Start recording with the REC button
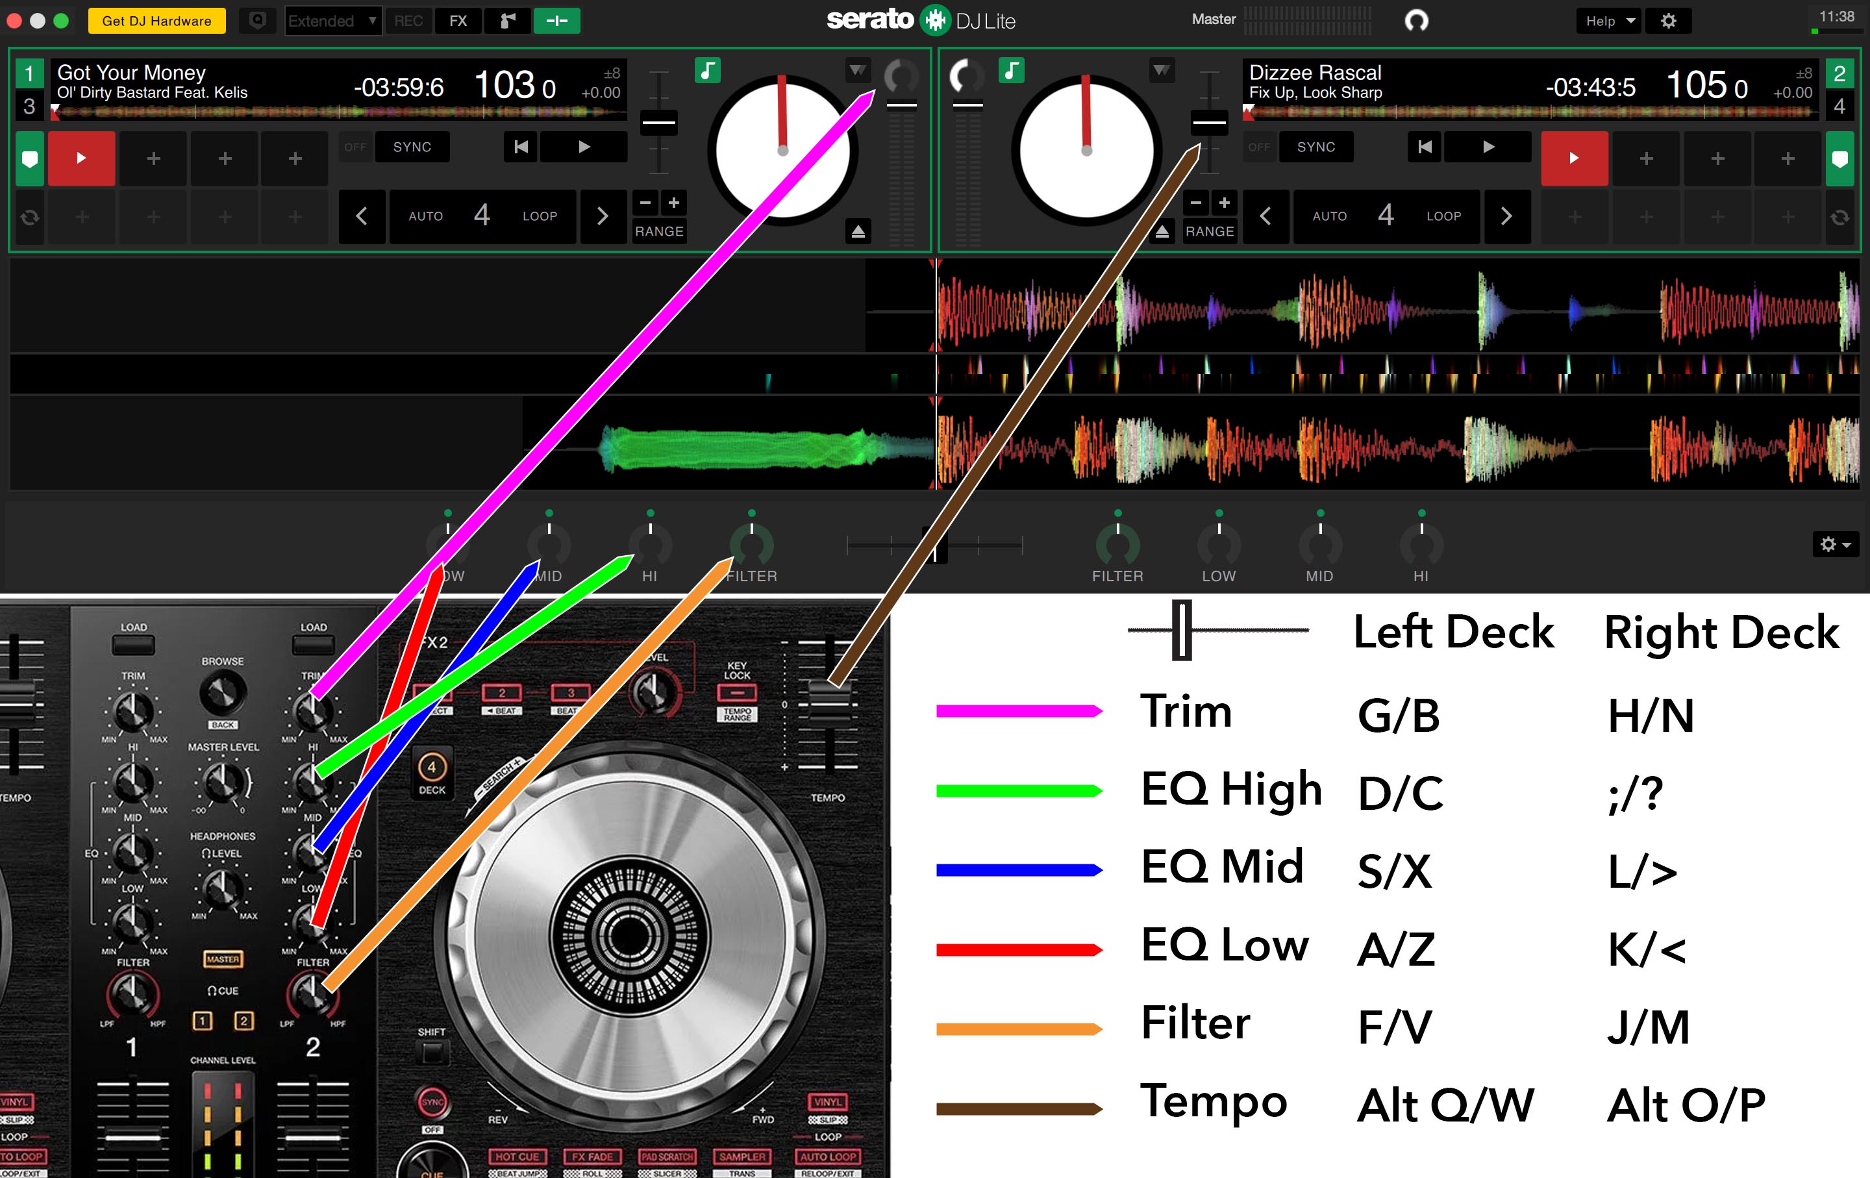Screen dimensions: 1870x1178 tap(408, 21)
